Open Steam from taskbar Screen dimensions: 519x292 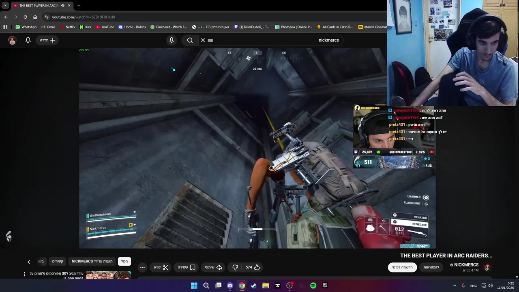(253, 286)
